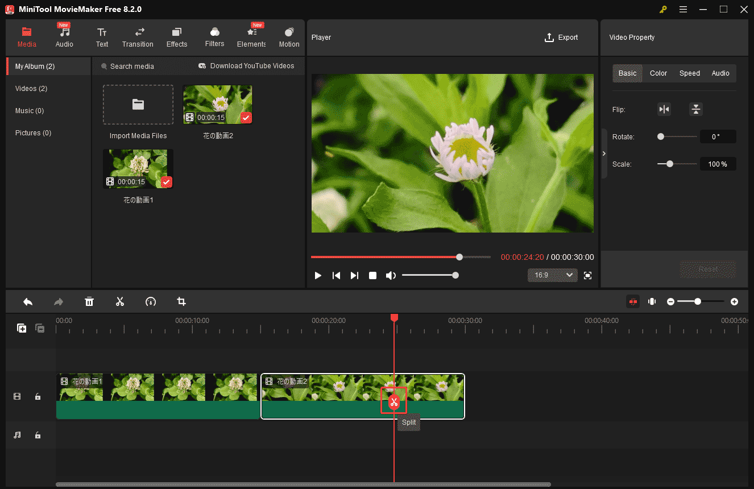Click the timeline horizontal scrollbar
Screen dimensions: 754x489
click(x=303, y=484)
